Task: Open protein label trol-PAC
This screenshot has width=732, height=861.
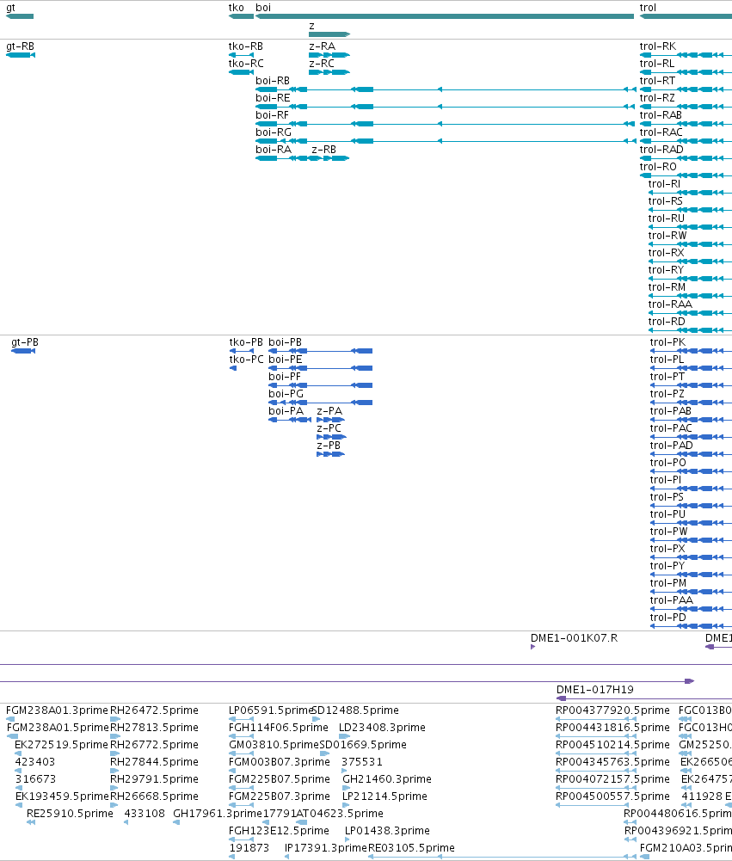Action: [x=670, y=427]
